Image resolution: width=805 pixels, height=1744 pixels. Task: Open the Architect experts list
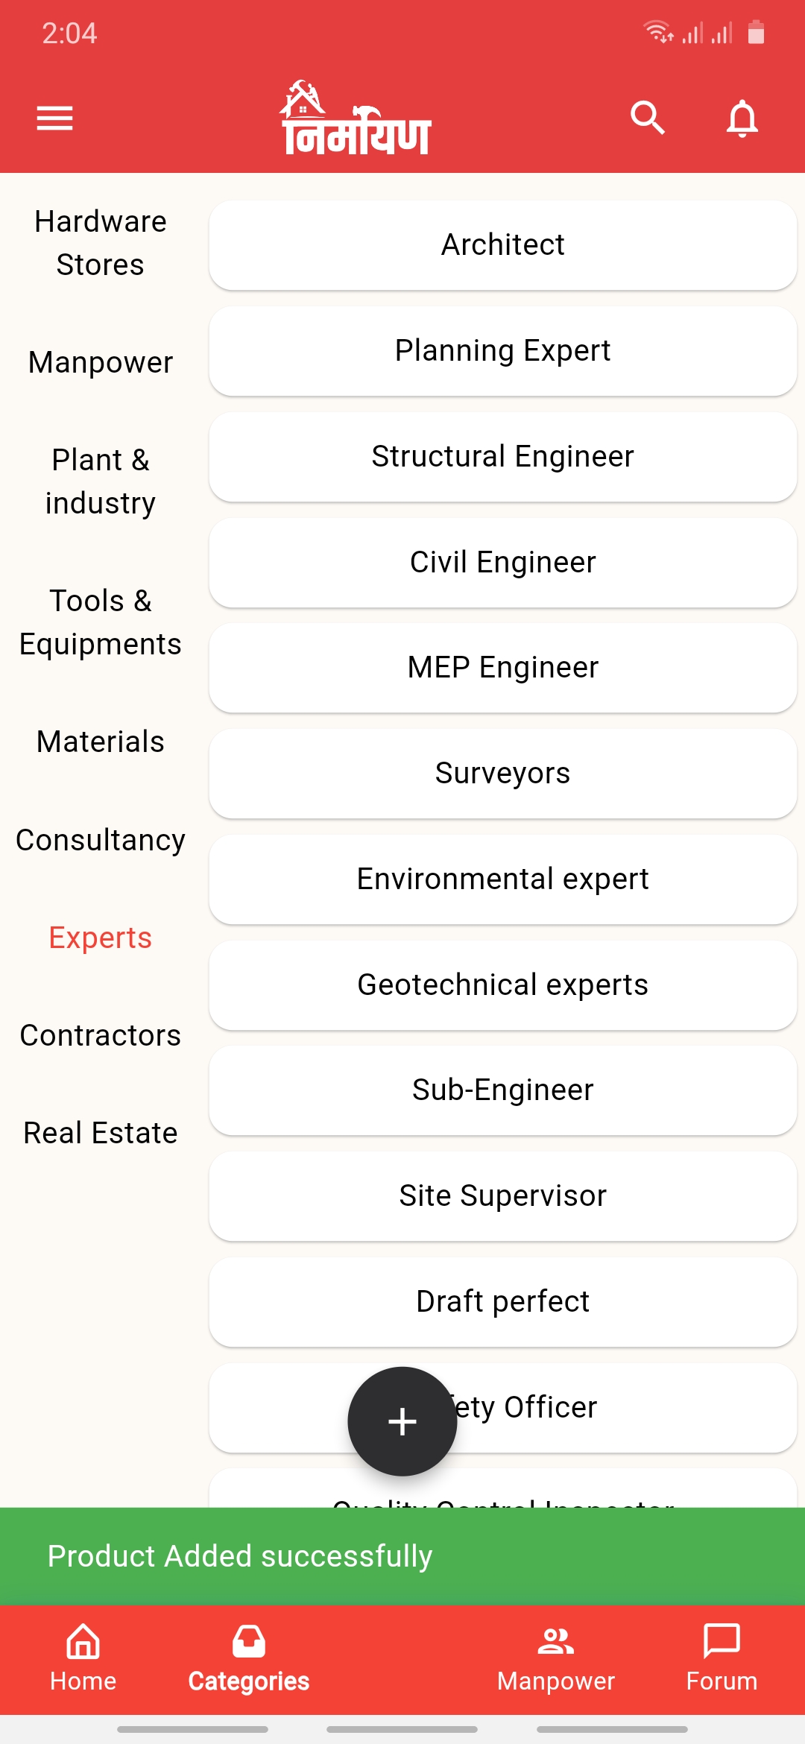503,245
